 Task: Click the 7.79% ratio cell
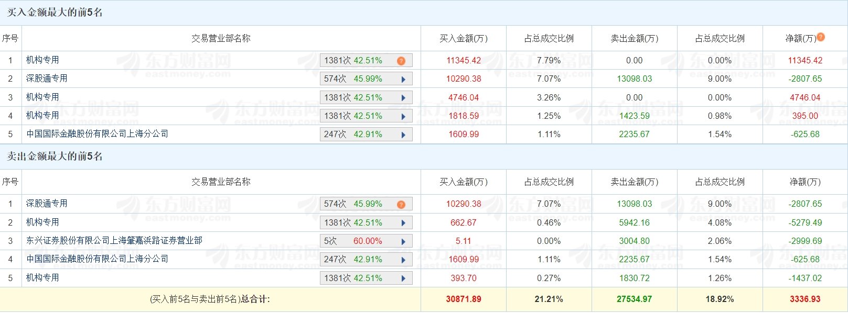(x=549, y=60)
